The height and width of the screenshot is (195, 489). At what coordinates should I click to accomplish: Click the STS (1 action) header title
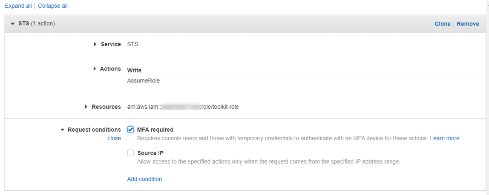tap(37, 24)
